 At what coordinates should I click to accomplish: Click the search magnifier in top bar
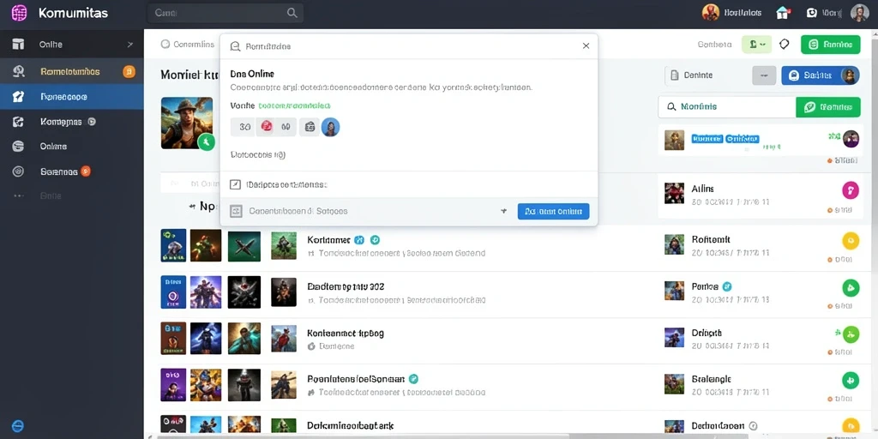pos(292,13)
